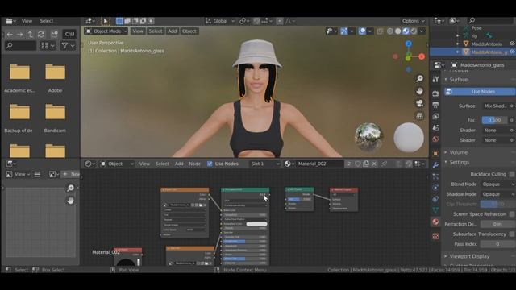Image resolution: width=516 pixels, height=290 pixels.
Task: Switch to material preview shading
Action: pyautogui.click(x=406, y=31)
